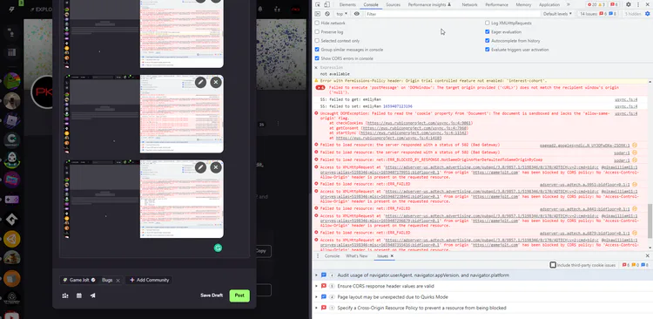Uncheck the Eager evaluation option
This screenshot has height=319, width=653.
(x=488, y=31)
